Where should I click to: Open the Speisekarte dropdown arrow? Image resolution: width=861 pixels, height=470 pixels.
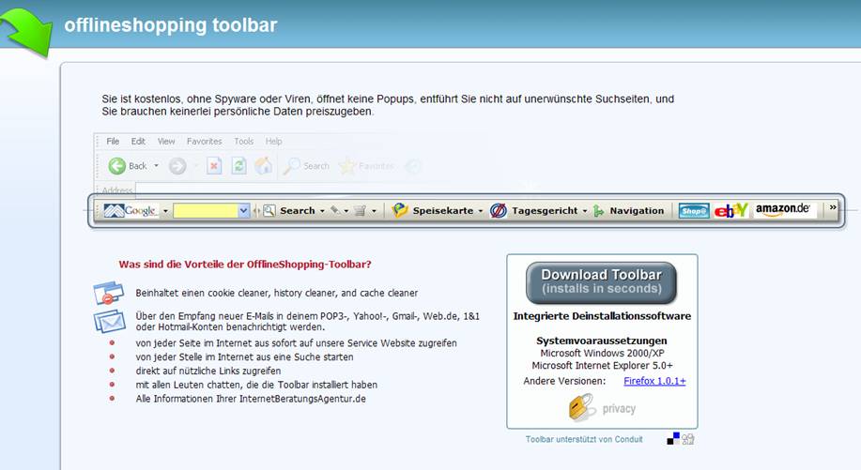pyautogui.click(x=481, y=211)
